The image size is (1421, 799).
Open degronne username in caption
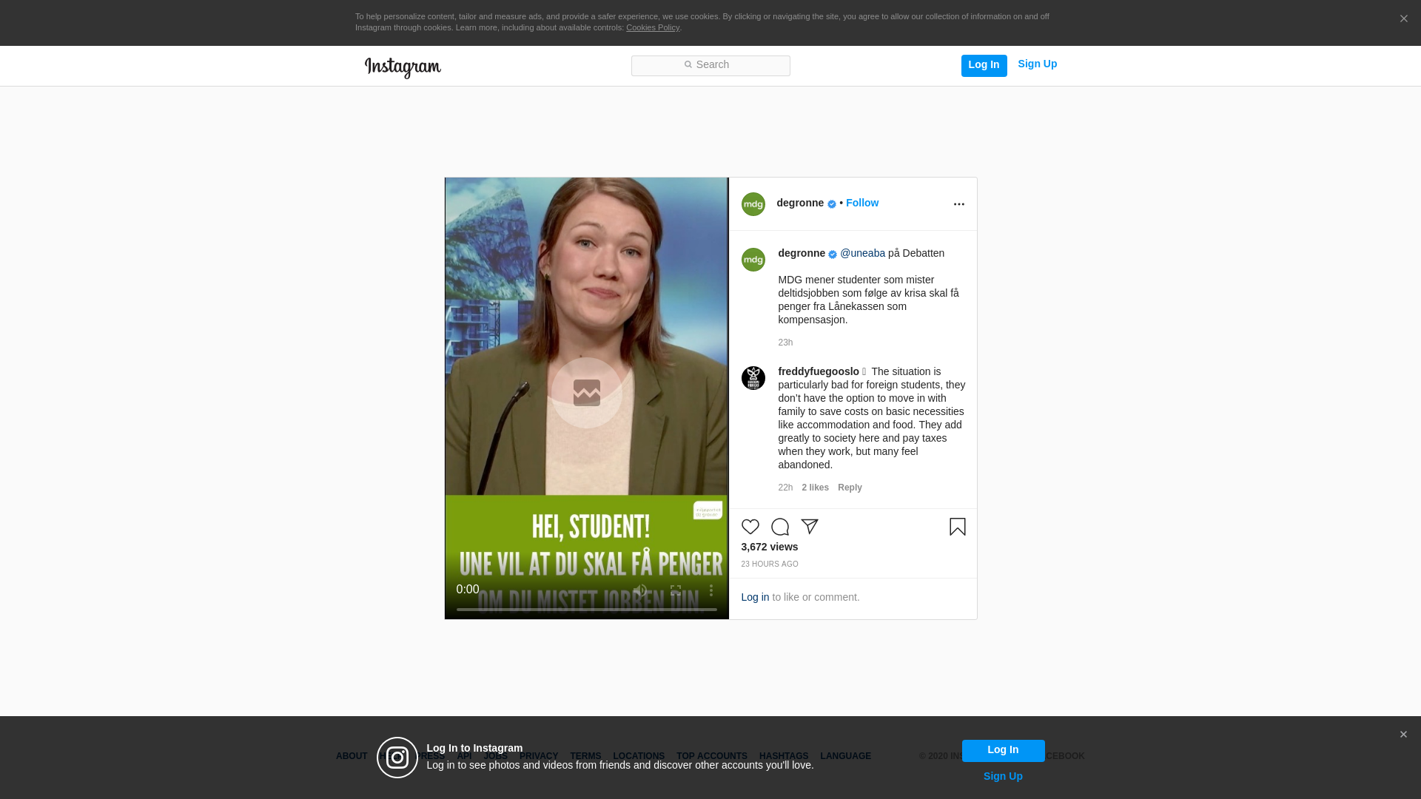pyautogui.click(x=802, y=253)
